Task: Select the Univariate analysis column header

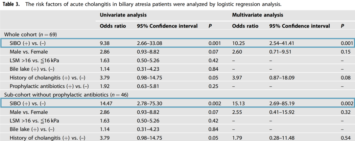Action: (x=123, y=15)
